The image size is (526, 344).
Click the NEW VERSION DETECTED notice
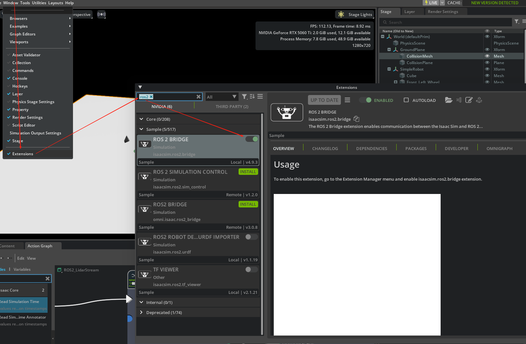(x=495, y=3)
